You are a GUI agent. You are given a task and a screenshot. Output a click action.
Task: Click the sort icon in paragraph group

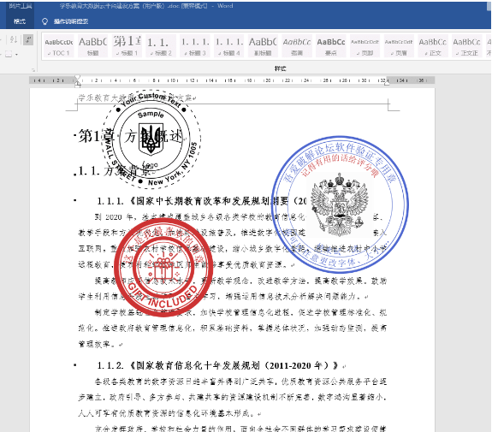click(14, 40)
